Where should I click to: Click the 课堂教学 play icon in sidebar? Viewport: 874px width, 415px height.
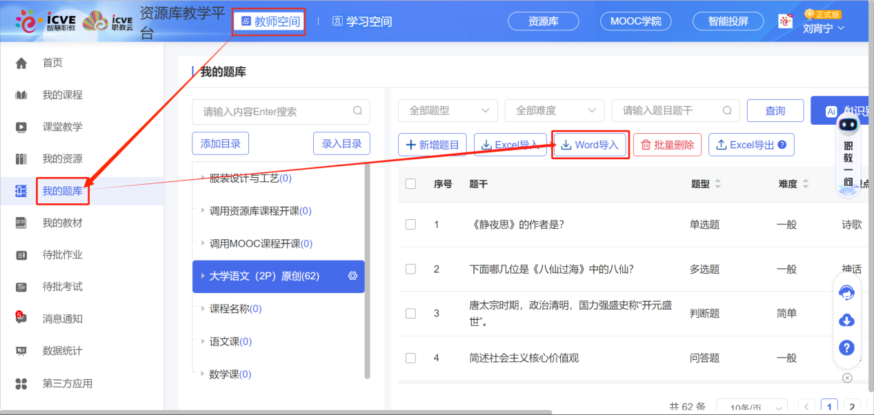(x=21, y=127)
